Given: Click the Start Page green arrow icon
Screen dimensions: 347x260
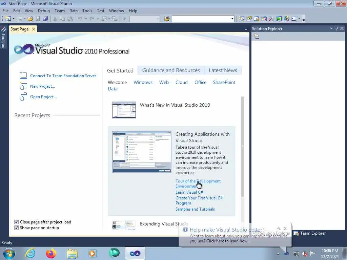Looking at the screenshot, I should coord(279,19).
